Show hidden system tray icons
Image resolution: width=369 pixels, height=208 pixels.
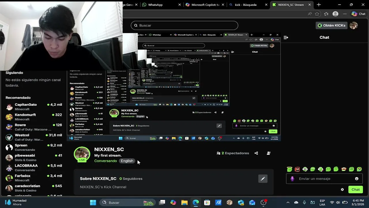click(x=288, y=203)
